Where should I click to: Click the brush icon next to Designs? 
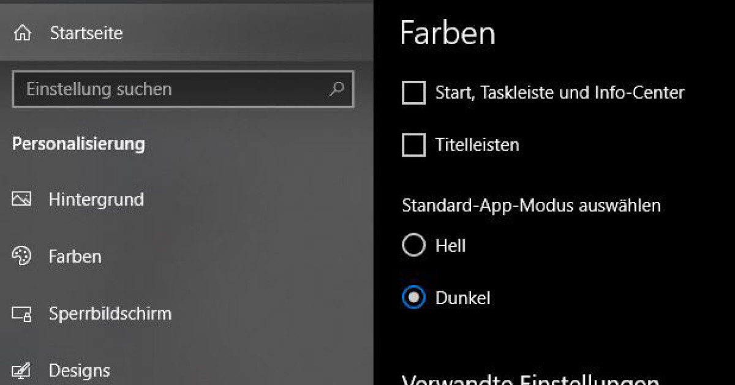(x=21, y=371)
